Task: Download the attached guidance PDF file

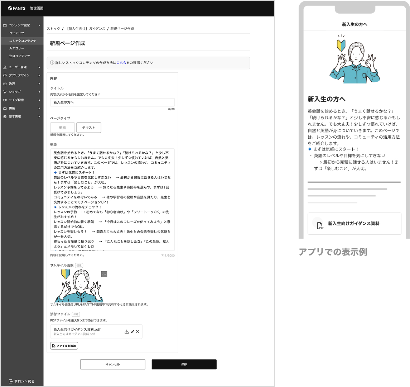Action: (x=126, y=331)
